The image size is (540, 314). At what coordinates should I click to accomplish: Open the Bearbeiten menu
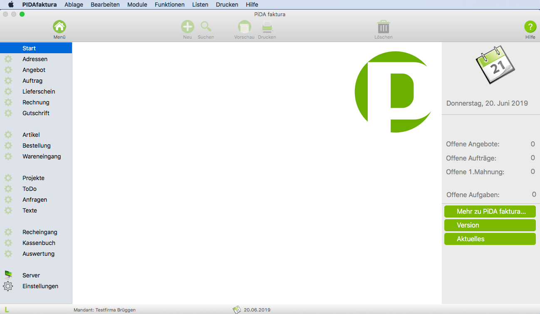tap(105, 5)
